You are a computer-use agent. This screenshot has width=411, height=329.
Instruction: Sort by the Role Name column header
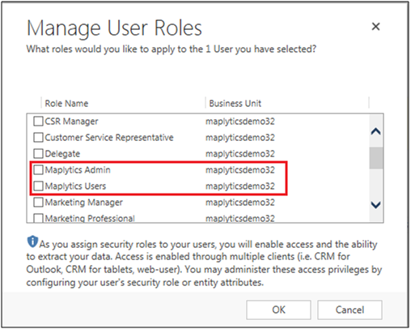point(66,104)
